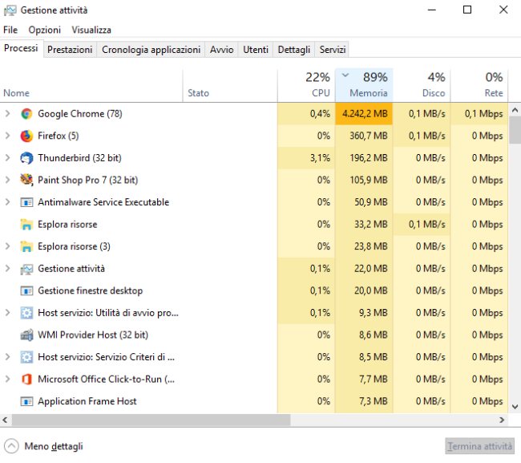This screenshot has width=521, height=463.
Task: Open the Utenti tab
Action: [x=256, y=50]
